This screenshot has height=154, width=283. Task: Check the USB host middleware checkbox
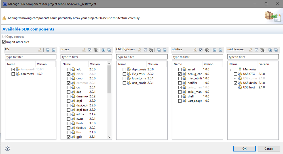tap(235, 87)
